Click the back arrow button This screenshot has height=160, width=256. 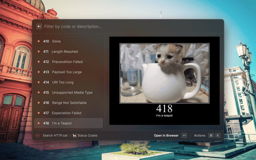[x=39, y=26]
